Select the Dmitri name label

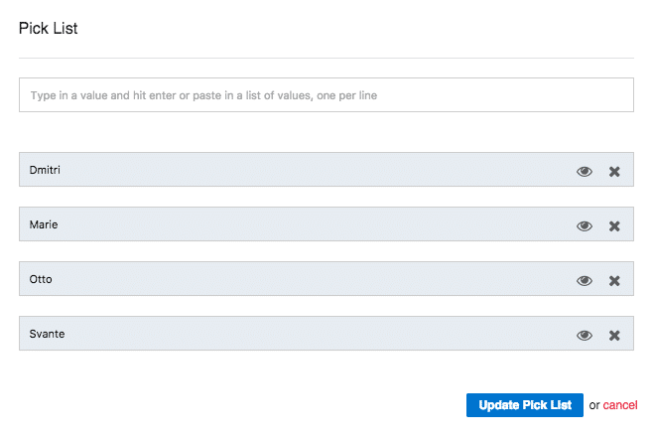(45, 170)
